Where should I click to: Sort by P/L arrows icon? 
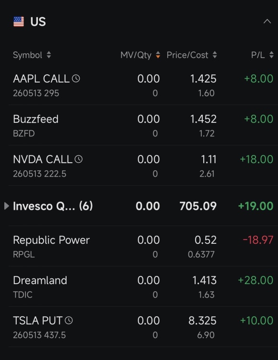(271, 55)
